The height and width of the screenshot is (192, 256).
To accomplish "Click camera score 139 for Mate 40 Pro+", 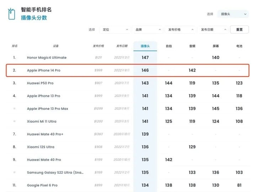I will click(145, 134).
